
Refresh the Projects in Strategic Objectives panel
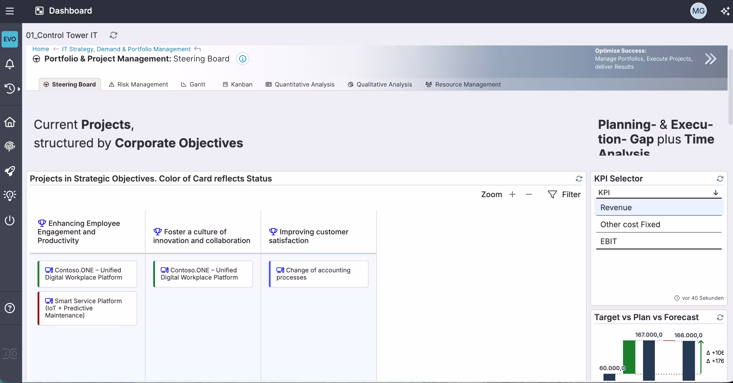tap(579, 179)
